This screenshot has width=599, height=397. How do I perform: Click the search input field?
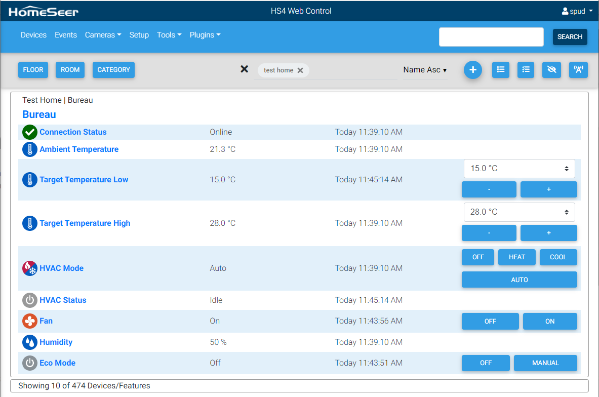[x=491, y=37]
